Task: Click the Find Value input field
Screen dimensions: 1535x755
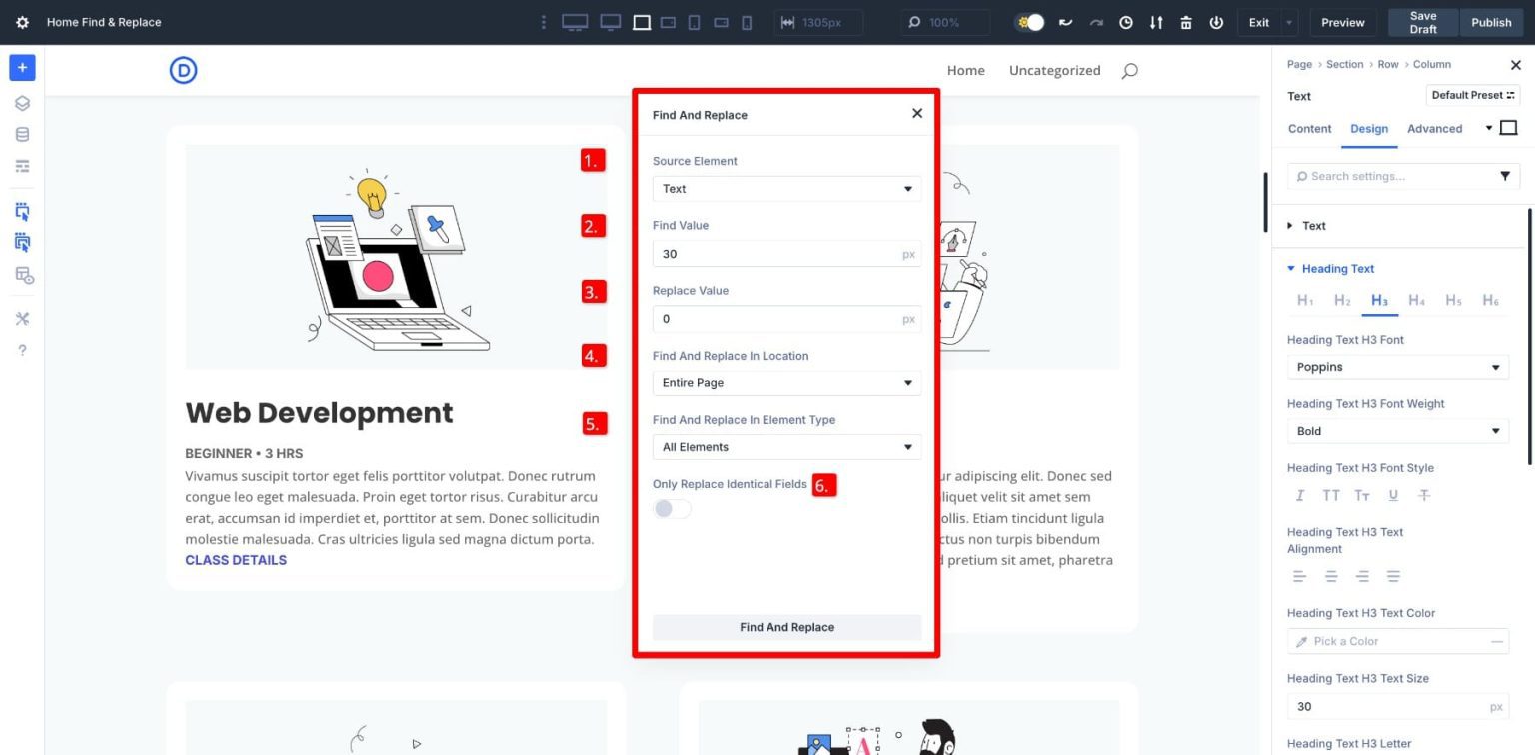Action: 786,253
